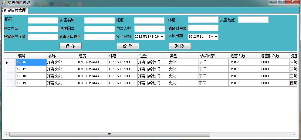Click the 保存 save button
Image resolution: width=301 pixels, height=140 pixels.
point(70,46)
